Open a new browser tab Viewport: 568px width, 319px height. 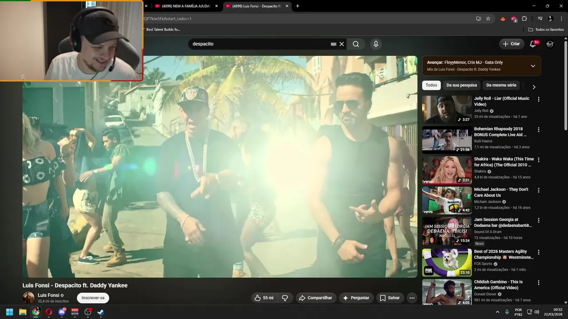click(x=297, y=6)
